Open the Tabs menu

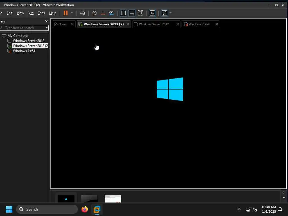pyautogui.click(x=41, y=13)
